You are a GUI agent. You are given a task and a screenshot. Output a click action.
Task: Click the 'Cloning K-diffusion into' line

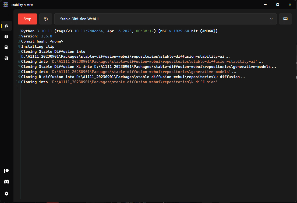[x=133, y=77]
